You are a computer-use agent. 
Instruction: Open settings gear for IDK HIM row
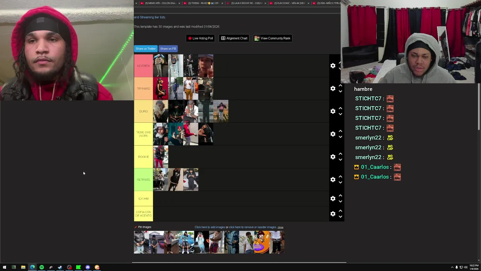[x=333, y=199]
